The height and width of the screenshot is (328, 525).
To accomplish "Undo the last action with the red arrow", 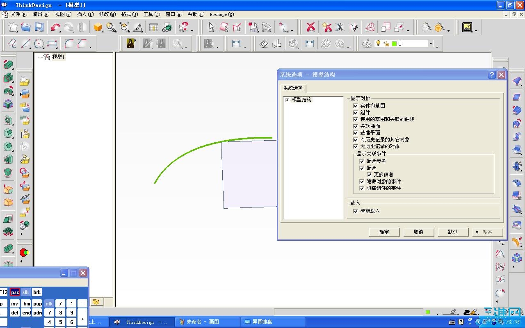I will (x=55, y=27).
